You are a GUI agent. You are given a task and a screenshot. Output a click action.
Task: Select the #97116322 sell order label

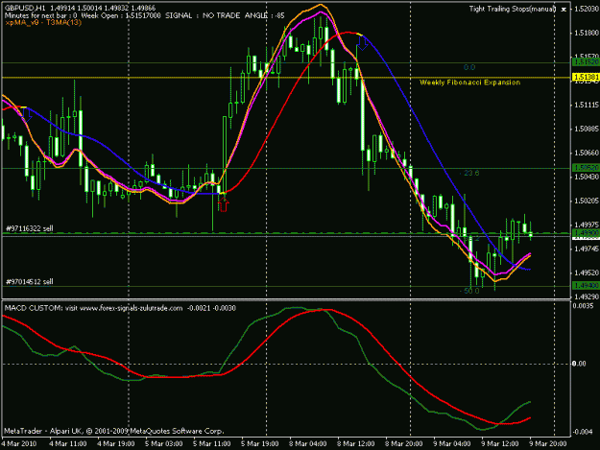coord(29,229)
